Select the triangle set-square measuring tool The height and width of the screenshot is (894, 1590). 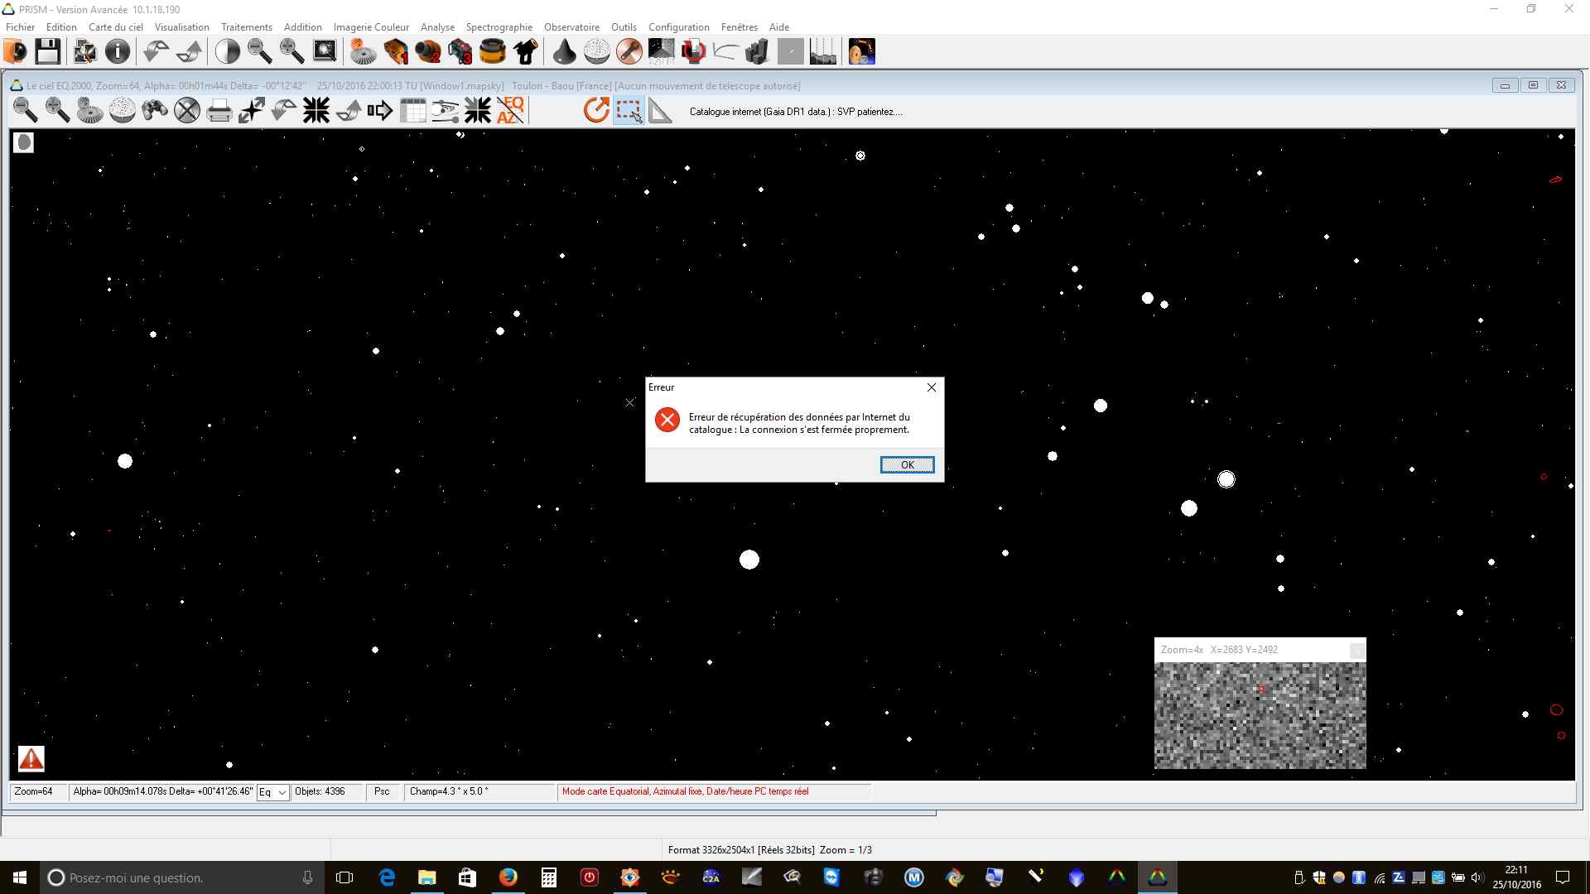660,110
